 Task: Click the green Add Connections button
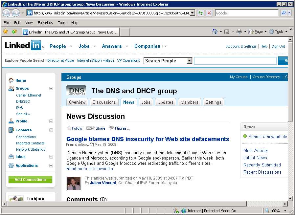(x=30, y=180)
